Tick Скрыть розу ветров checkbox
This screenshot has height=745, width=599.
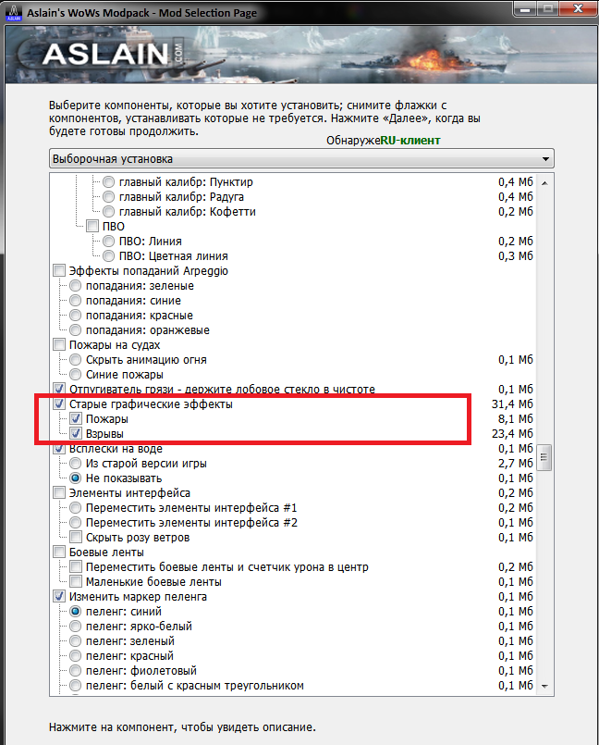click(76, 537)
